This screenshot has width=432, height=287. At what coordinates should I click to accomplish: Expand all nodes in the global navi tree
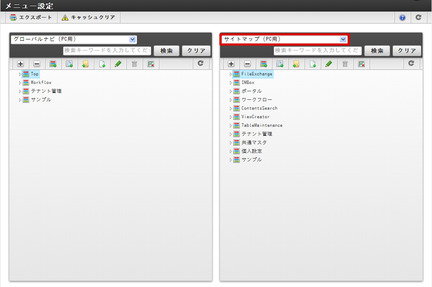point(20,63)
